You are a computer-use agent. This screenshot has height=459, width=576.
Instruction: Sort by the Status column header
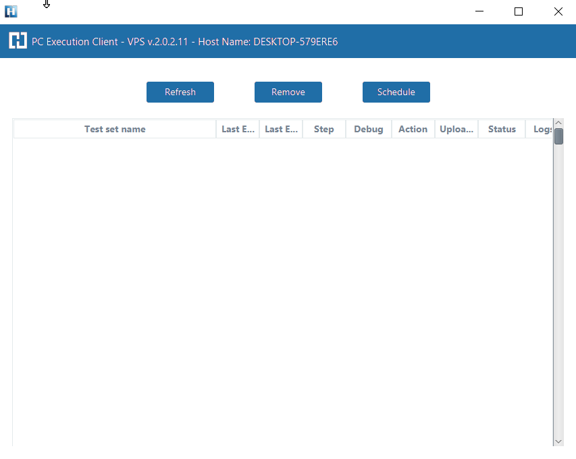point(502,129)
